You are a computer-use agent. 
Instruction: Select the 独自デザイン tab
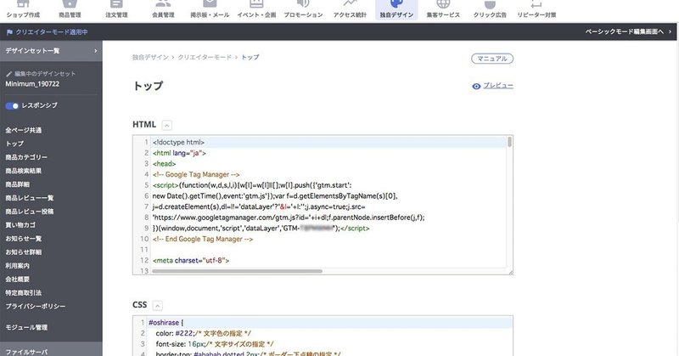click(396, 9)
